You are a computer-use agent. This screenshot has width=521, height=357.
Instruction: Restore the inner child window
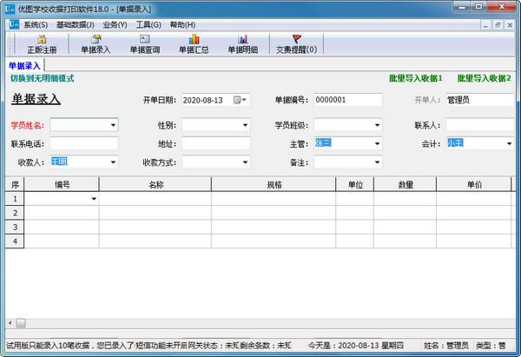coord(498,25)
